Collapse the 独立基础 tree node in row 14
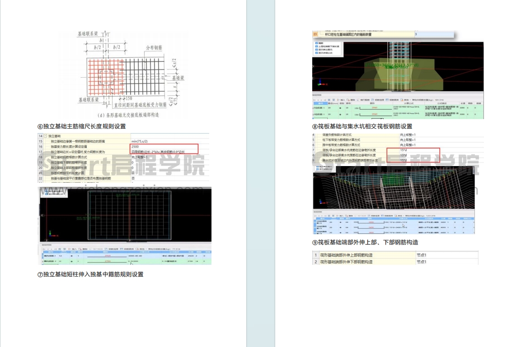This screenshot has height=347, width=521. pyautogui.click(x=45, y=136)
